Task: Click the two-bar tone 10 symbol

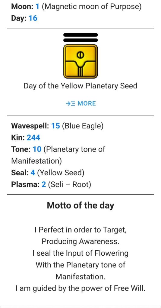Action: coord(80,38)
